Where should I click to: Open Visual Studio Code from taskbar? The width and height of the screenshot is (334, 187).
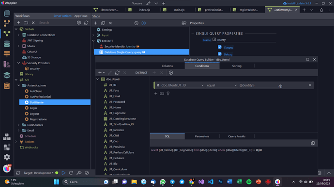coord(211,182)
